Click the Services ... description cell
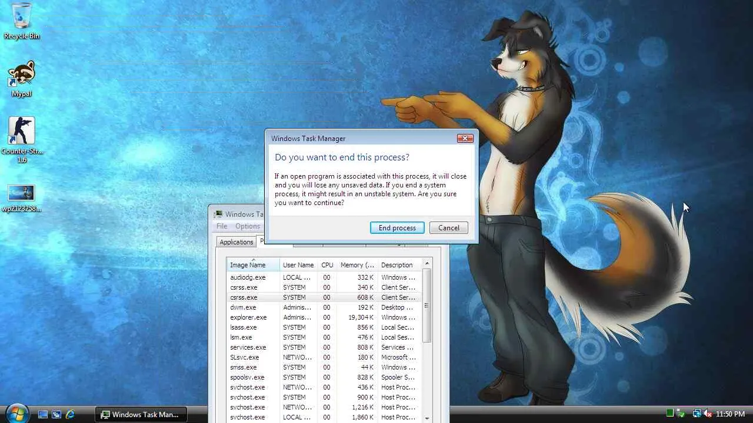This screenshot has width=753, height=423. 398,347
